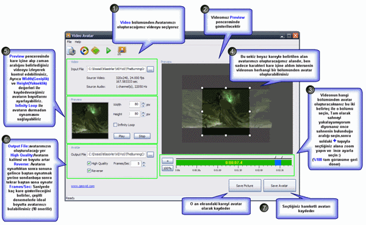Increase Height using the up arrow
366x225 pixels.
tap(143, 112)
